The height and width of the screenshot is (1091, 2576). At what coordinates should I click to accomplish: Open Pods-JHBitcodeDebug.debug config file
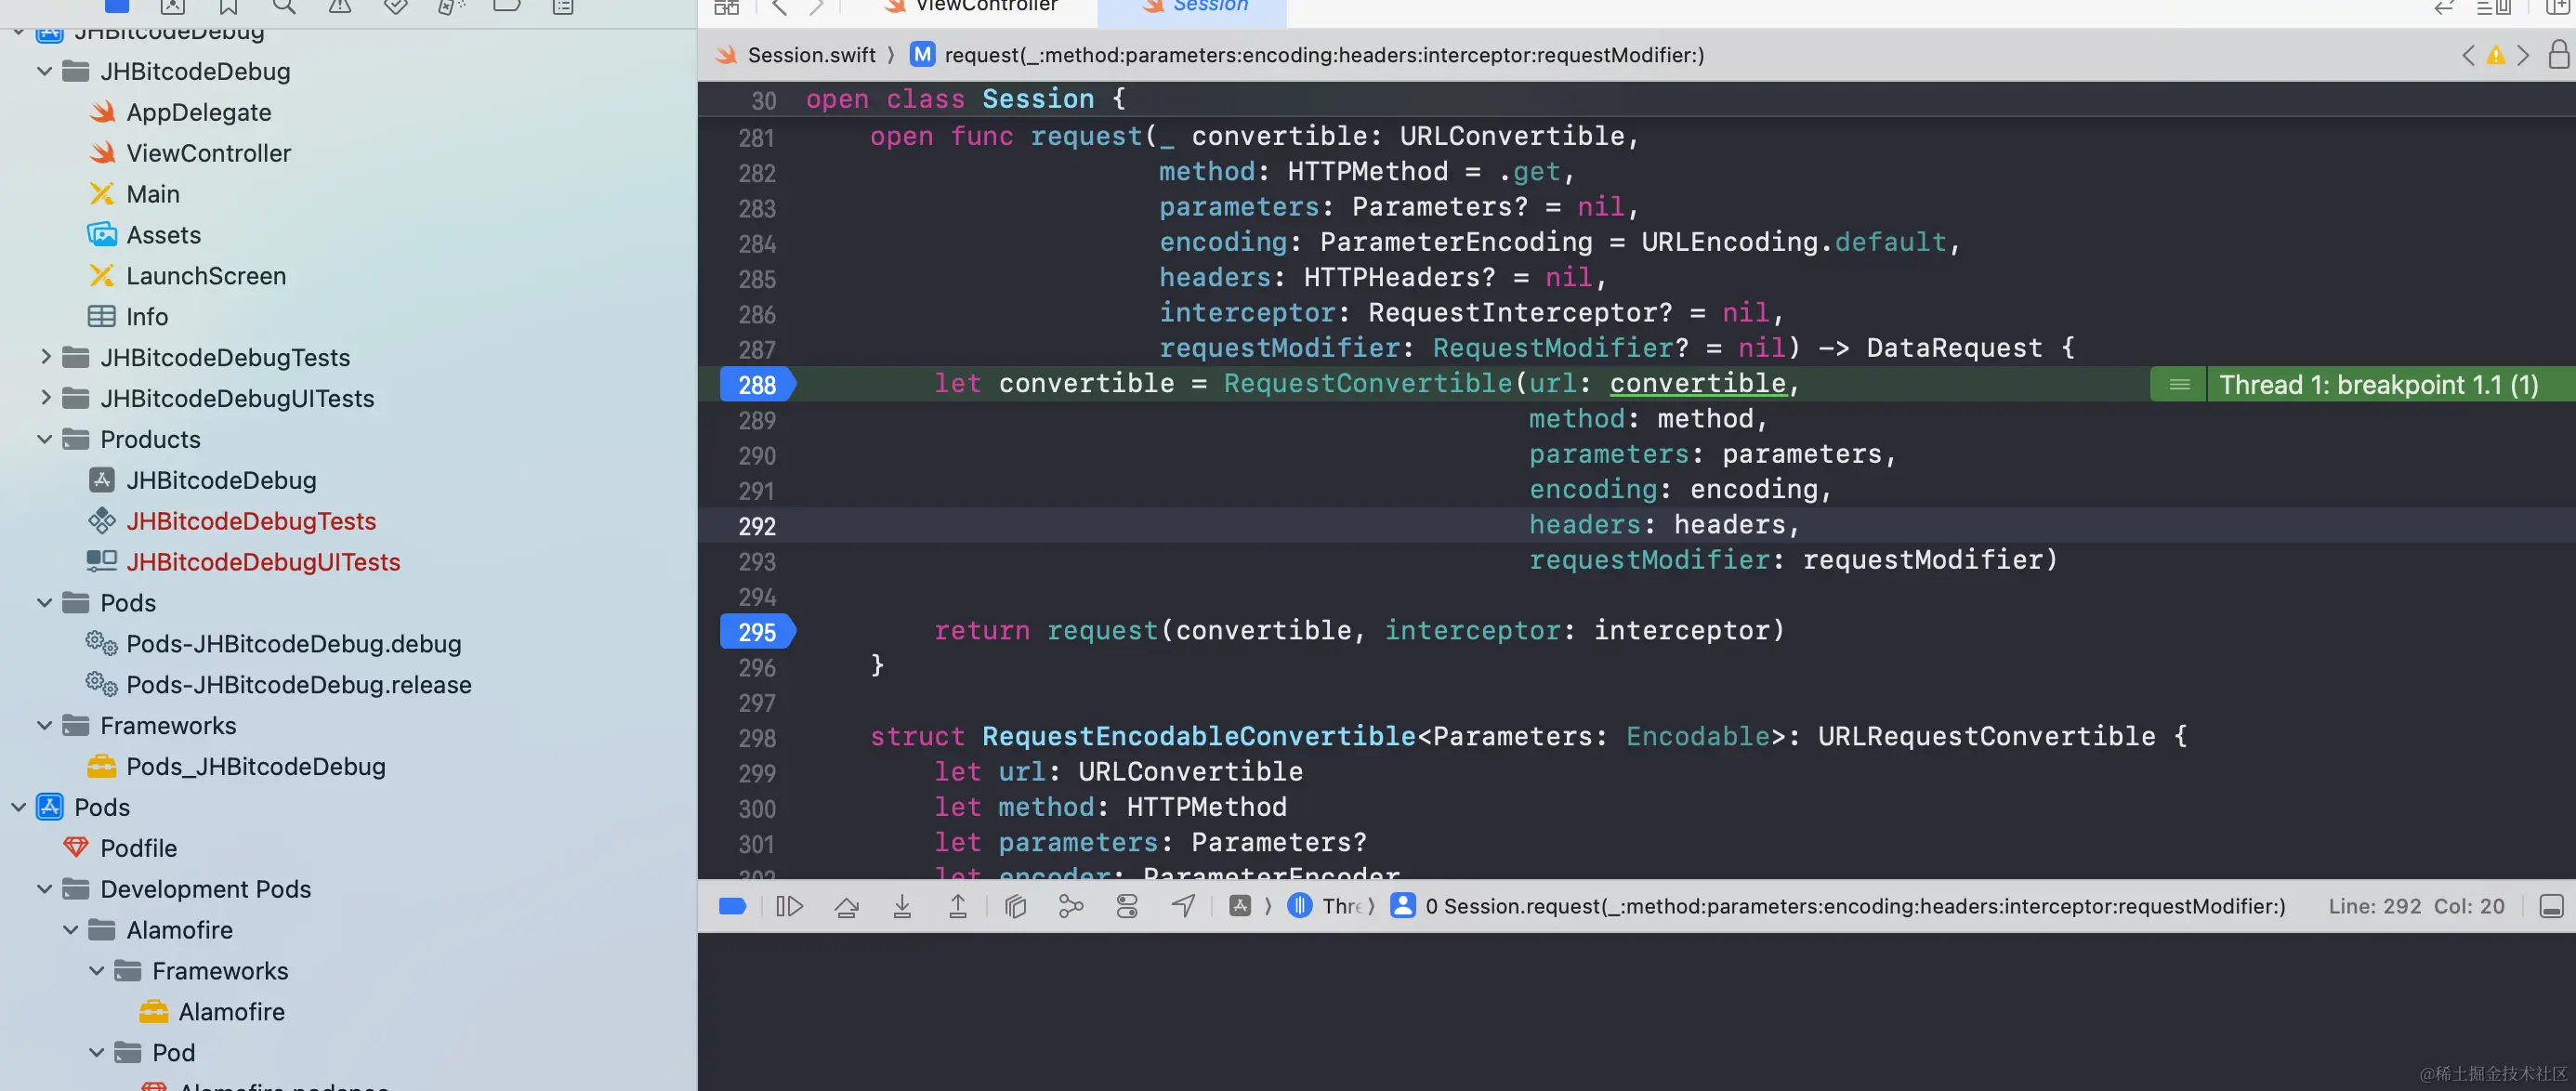click(x=293, y=644)
